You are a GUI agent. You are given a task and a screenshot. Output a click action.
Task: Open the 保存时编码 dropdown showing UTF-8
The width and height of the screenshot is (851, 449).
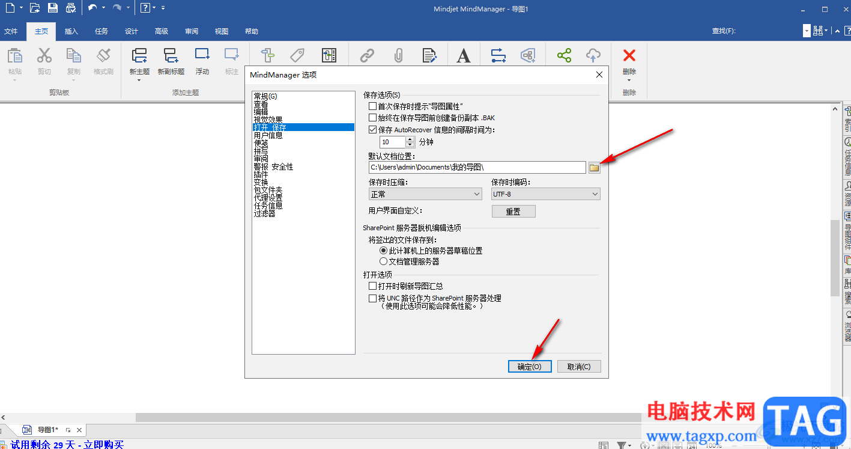coord(545,194)
